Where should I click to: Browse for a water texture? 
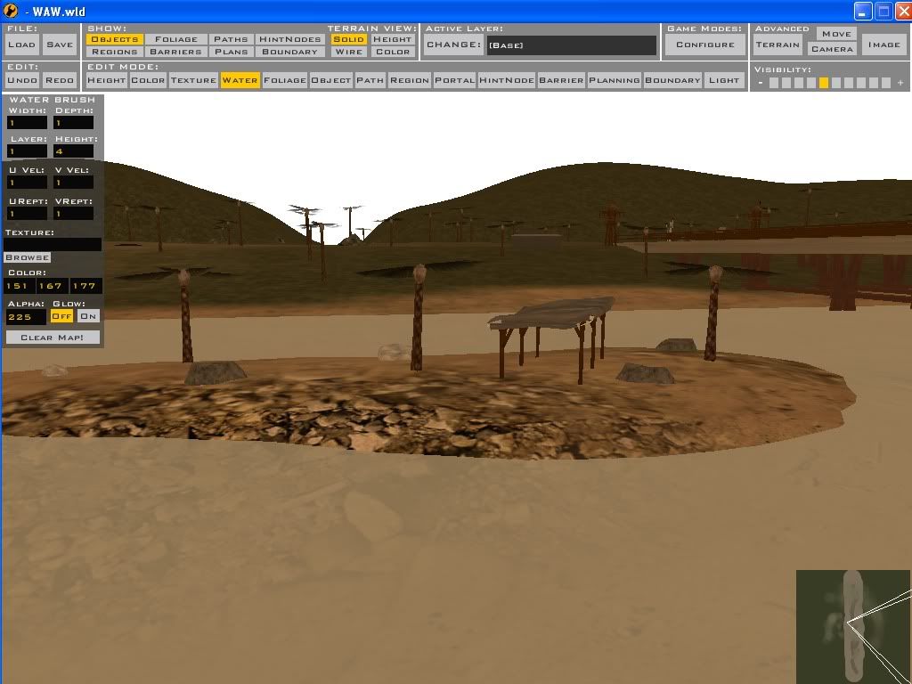tap(28, 257)
